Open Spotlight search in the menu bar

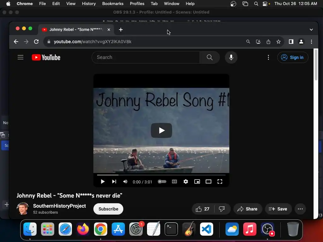click(256, 3)
